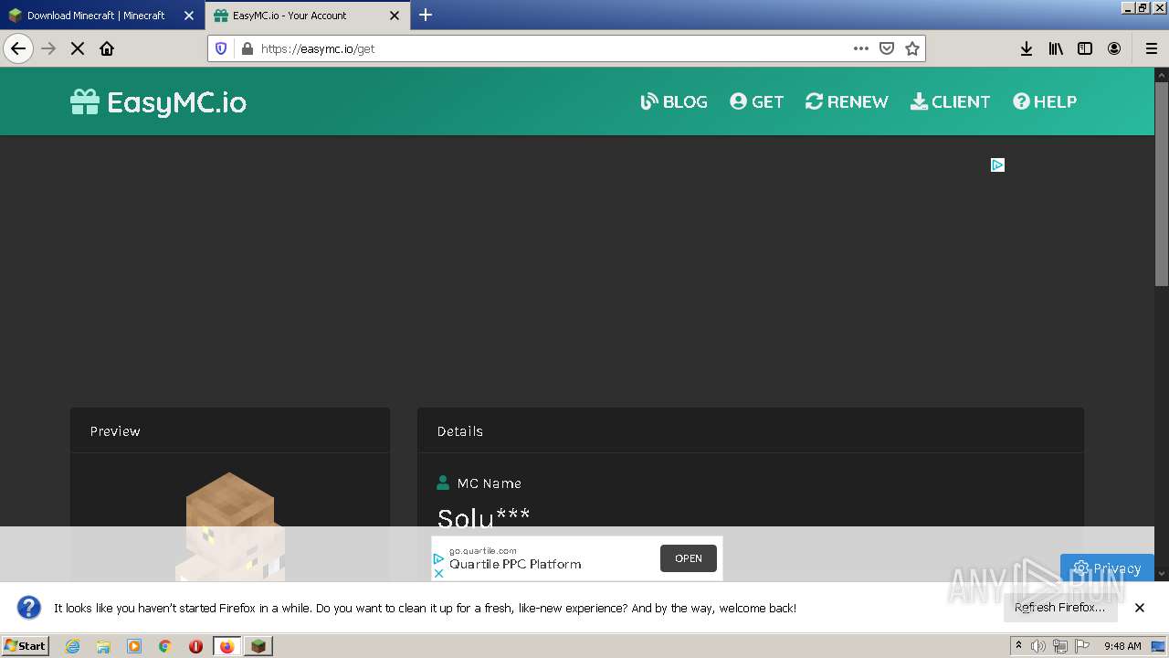Launch Opera from taskbar
The width and height of the screenshot is (1169, 658).
pos(195,646)
